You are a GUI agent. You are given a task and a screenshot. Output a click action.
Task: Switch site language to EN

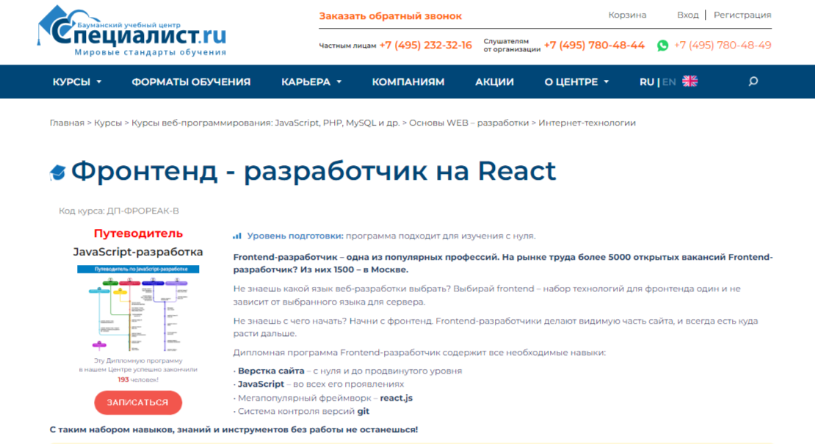tap(667, 81)
